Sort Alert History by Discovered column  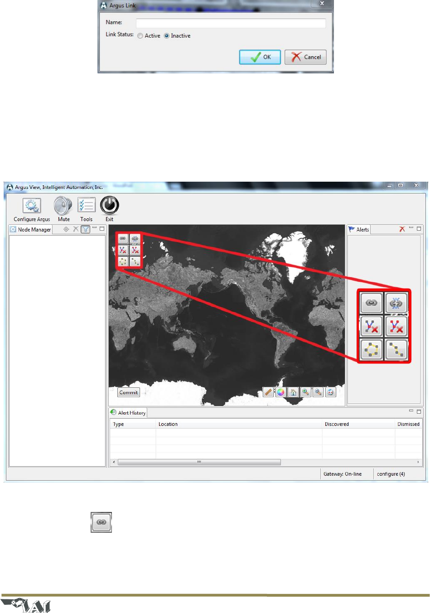pos(358,424)
